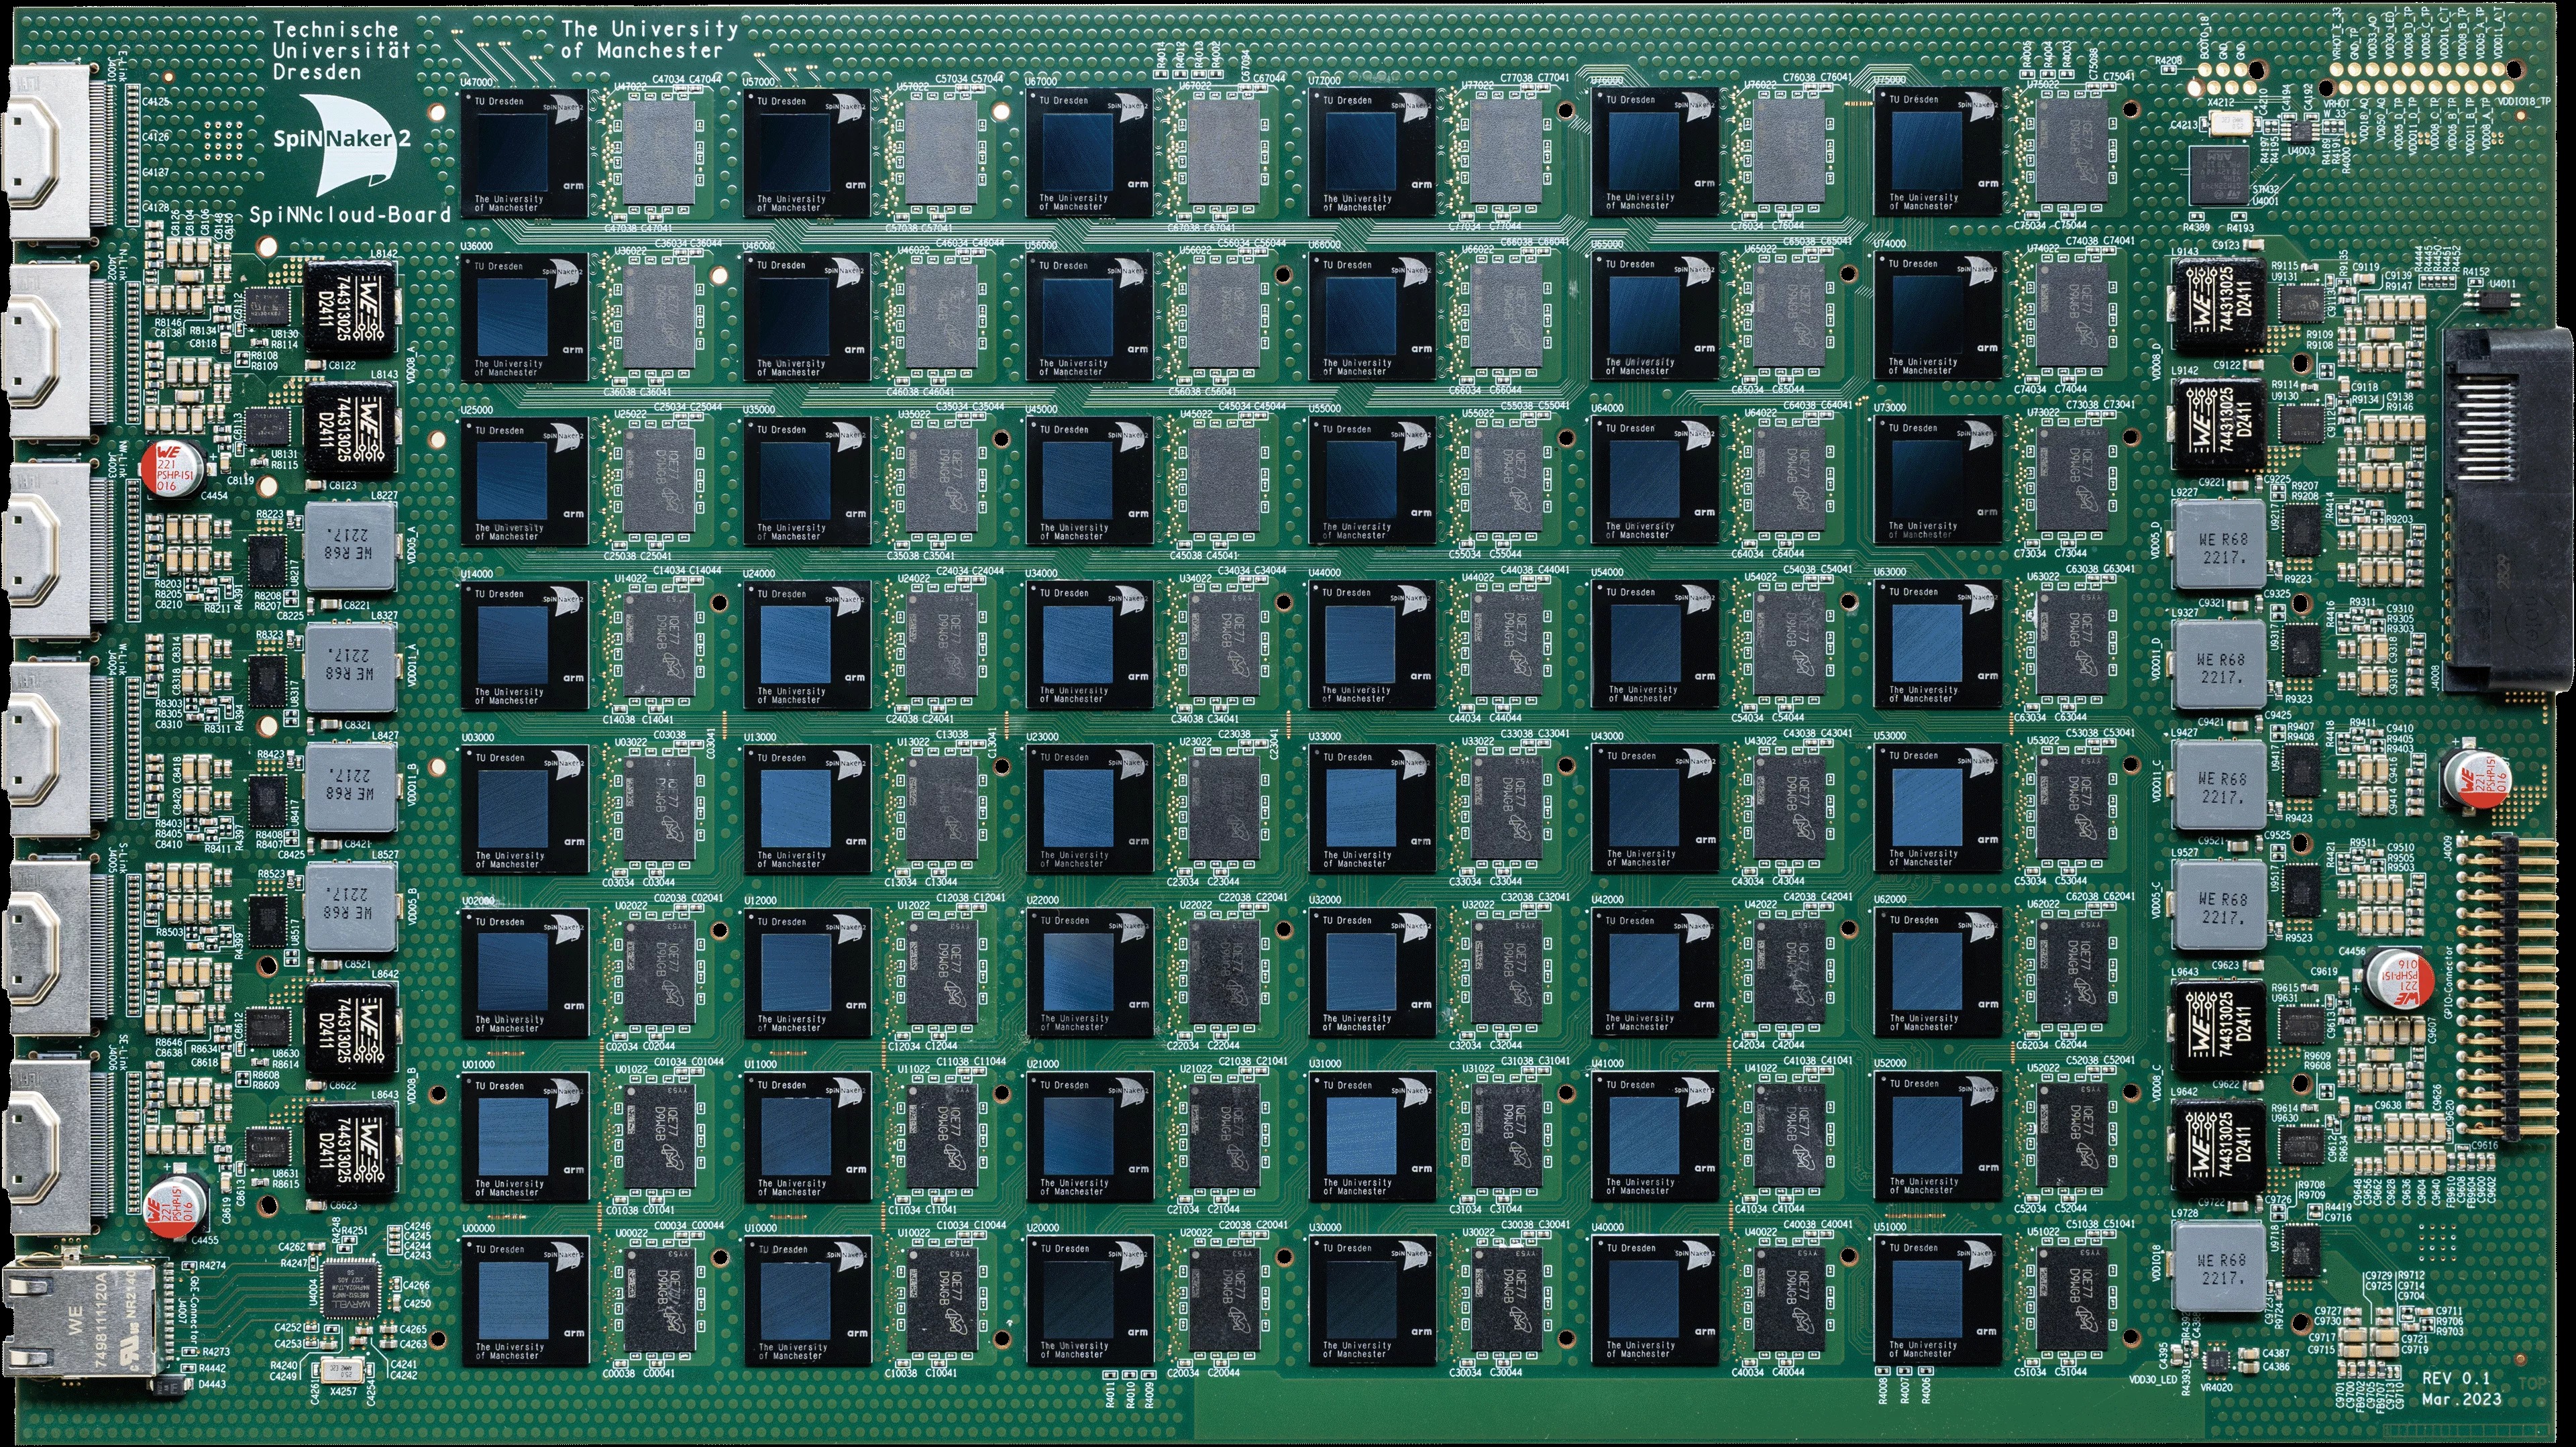Click the REV 0.1 Mar.2023 text

point(2460,1388)
